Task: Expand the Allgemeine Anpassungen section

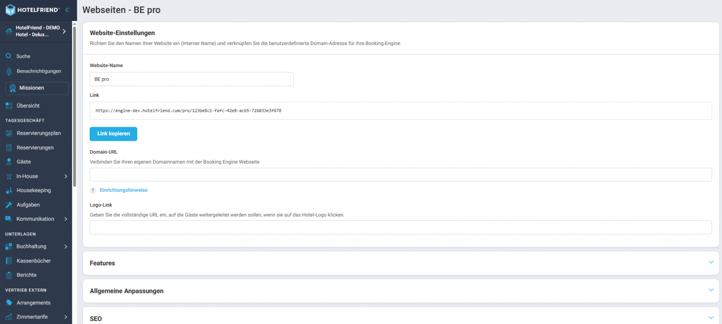Action: point(710,290)
